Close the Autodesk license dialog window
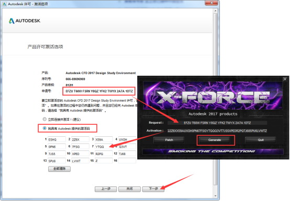This screenshot has height=201, width=290. pos(211,3)
